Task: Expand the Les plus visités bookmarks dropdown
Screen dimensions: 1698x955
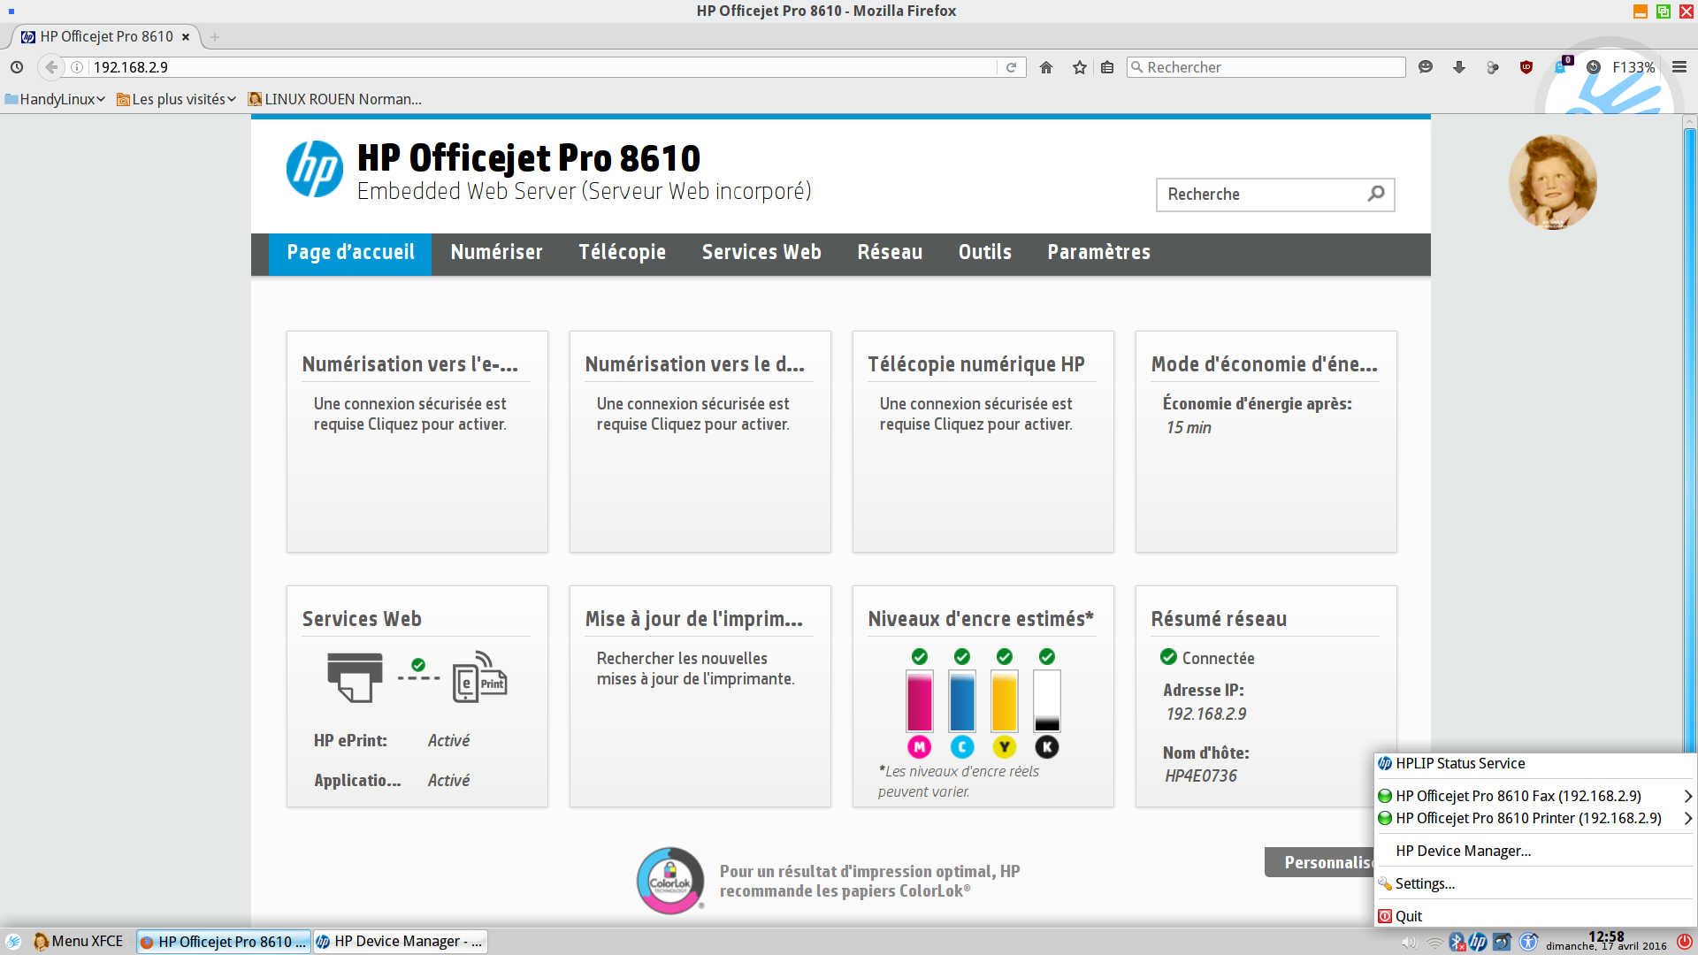Action: click(177, 99)
